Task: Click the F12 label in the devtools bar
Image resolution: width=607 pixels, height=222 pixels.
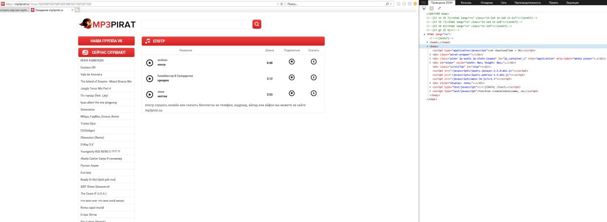Action: (424, 2)
